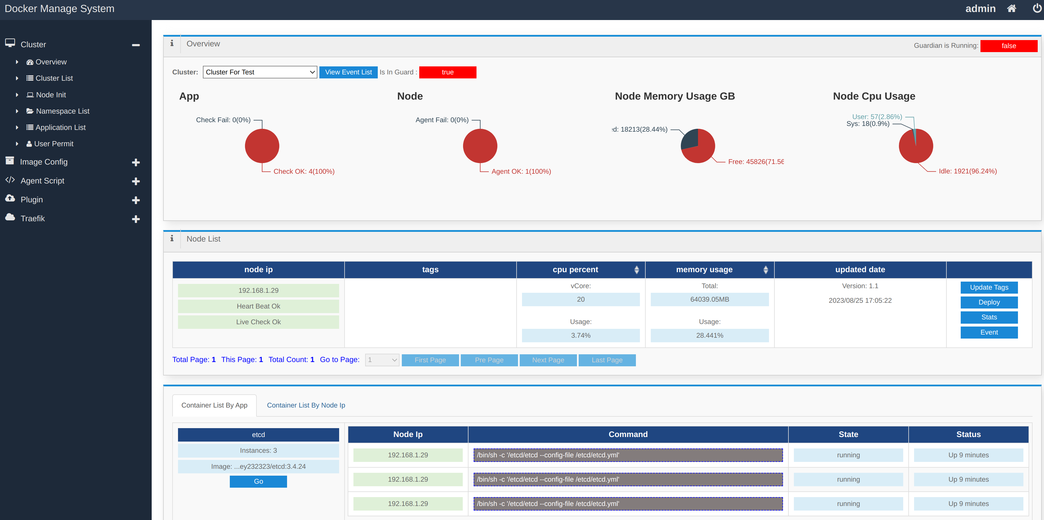
Task: Click the admin username in header
Action: point(980,9)
